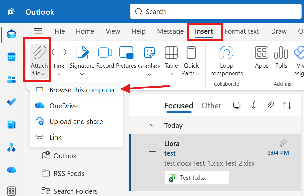Open the Mail app in left sidebar

[11, 34]
